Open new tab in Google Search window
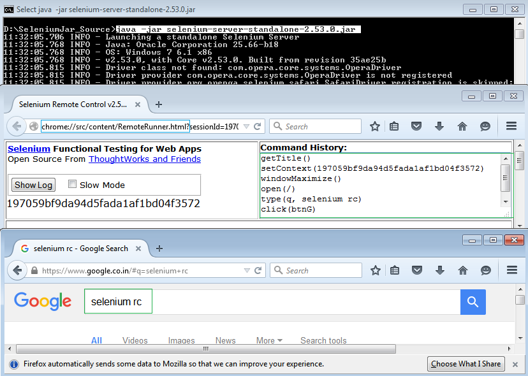Viewport: 528px width, 376px height. click(x=159, y=249)
